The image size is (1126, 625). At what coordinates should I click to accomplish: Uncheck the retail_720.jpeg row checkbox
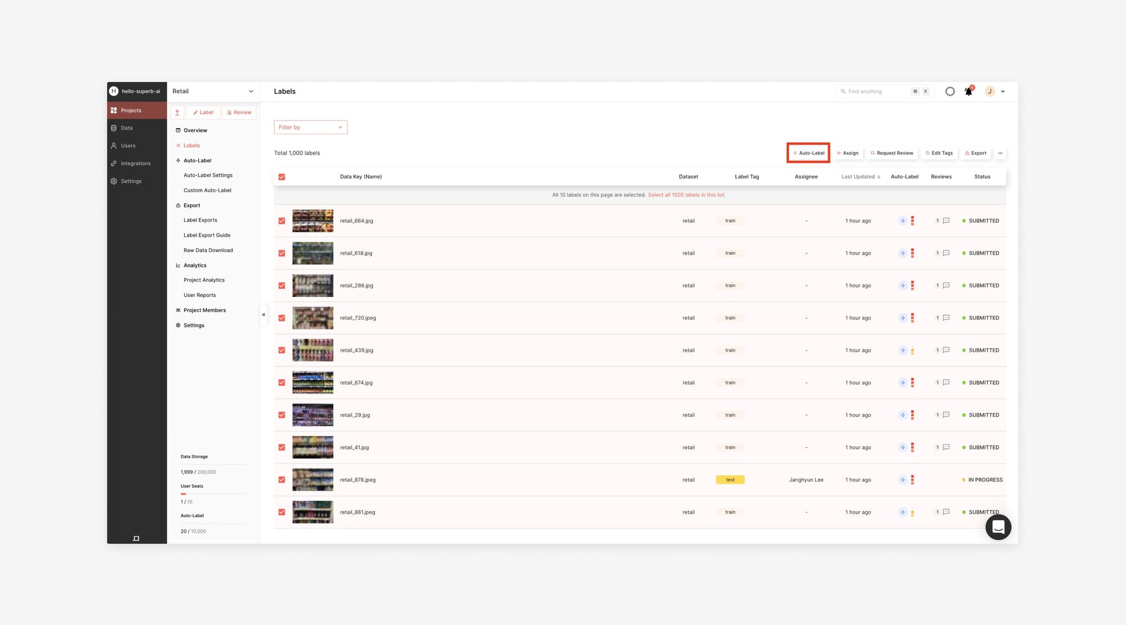click(x=281, y=318)
